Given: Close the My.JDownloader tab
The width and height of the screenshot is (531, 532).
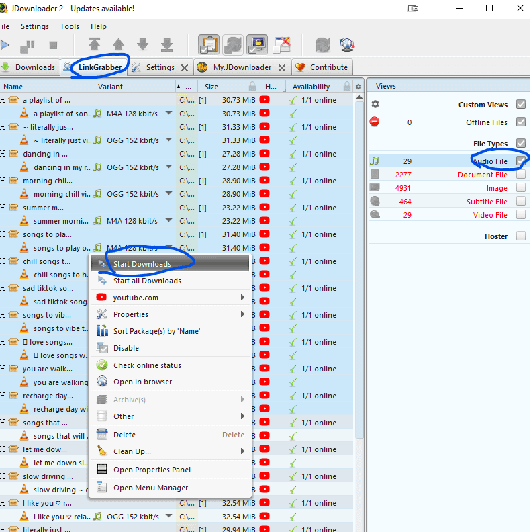Looking at the screenshot, I should click(x=282, y=67).
